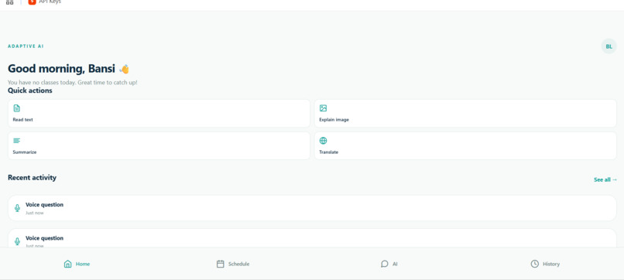Click the Just now timestamp of the fully visible Voice question entry
The image size is (624, 280).
tap(35, 213)
